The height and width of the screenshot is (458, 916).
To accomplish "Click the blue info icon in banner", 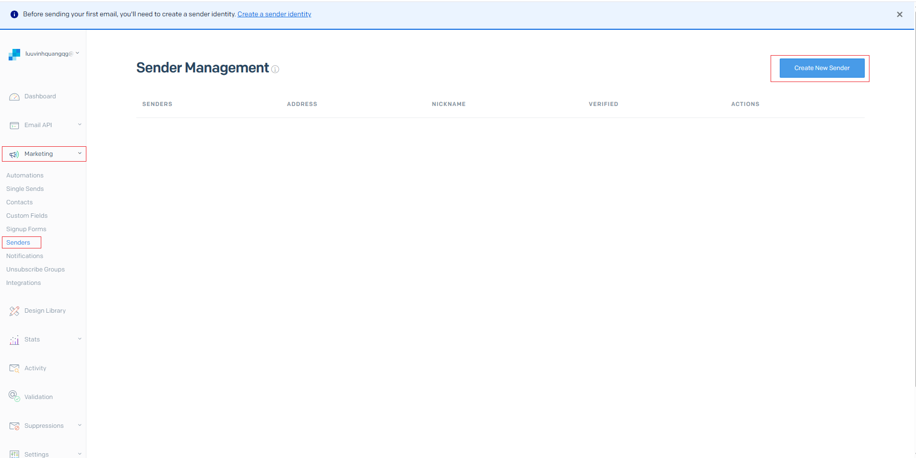I will pos(14,14).
